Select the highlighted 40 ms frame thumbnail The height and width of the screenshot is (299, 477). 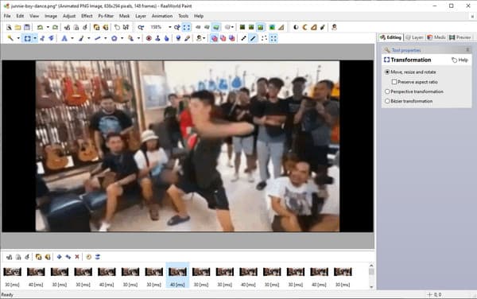point(177,275)
